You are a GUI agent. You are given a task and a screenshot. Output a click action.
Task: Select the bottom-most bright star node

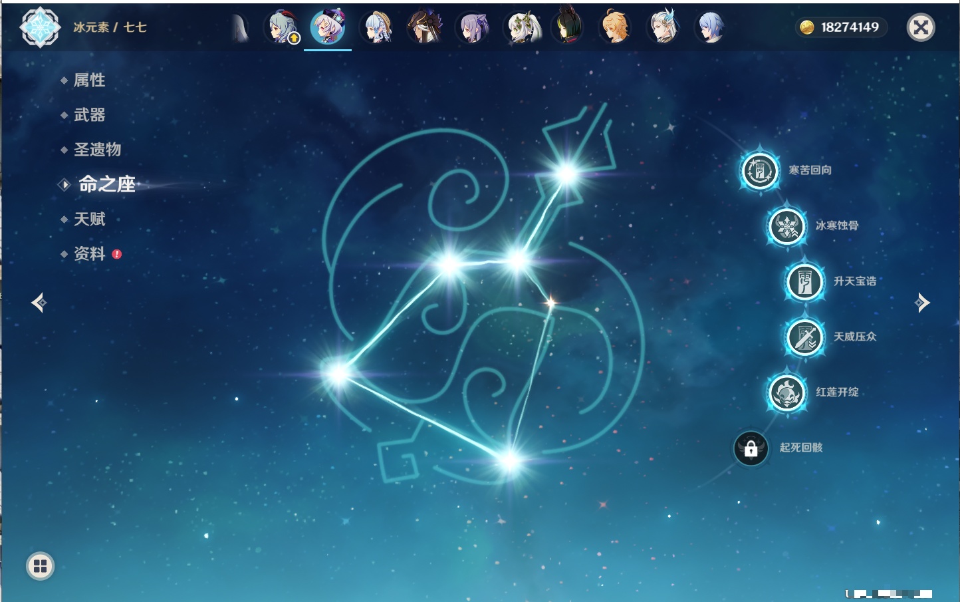tap(509, 460)
